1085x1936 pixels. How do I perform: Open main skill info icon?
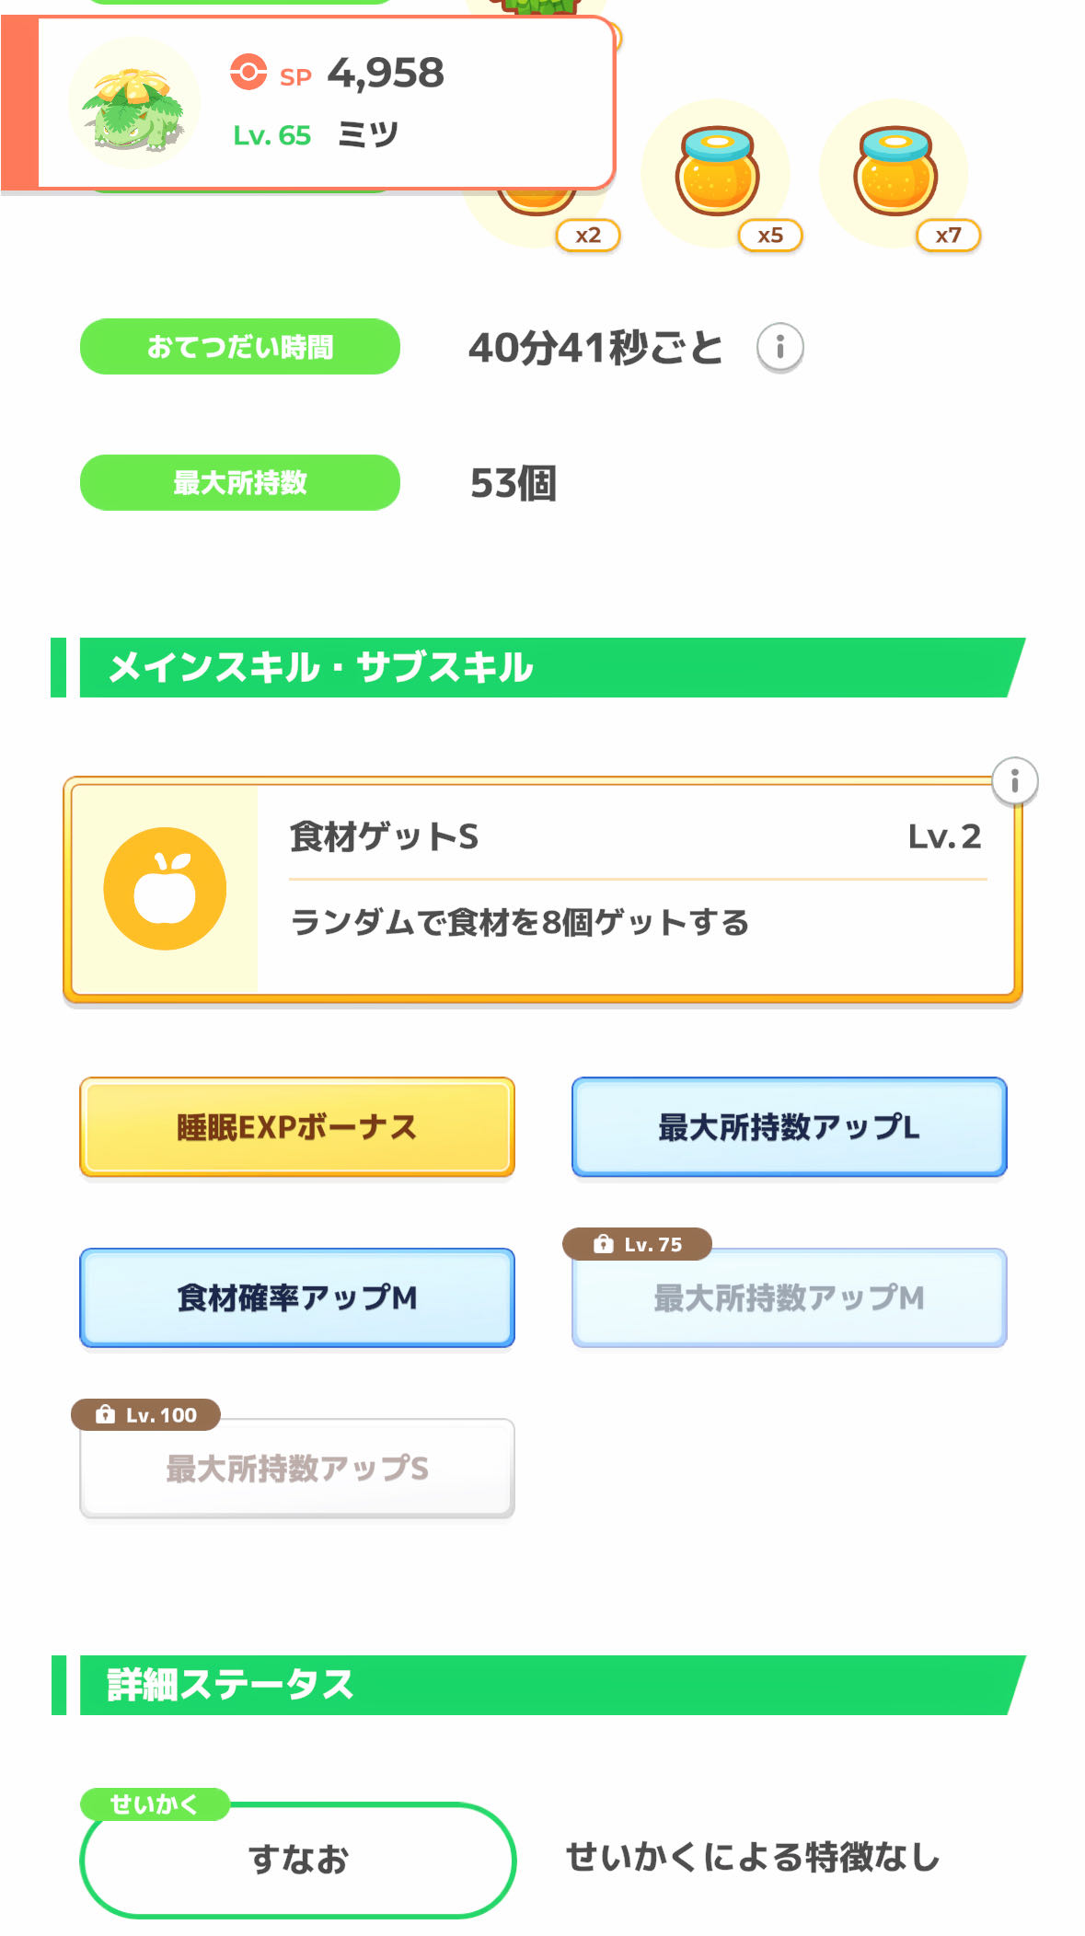coord(1014,781)
